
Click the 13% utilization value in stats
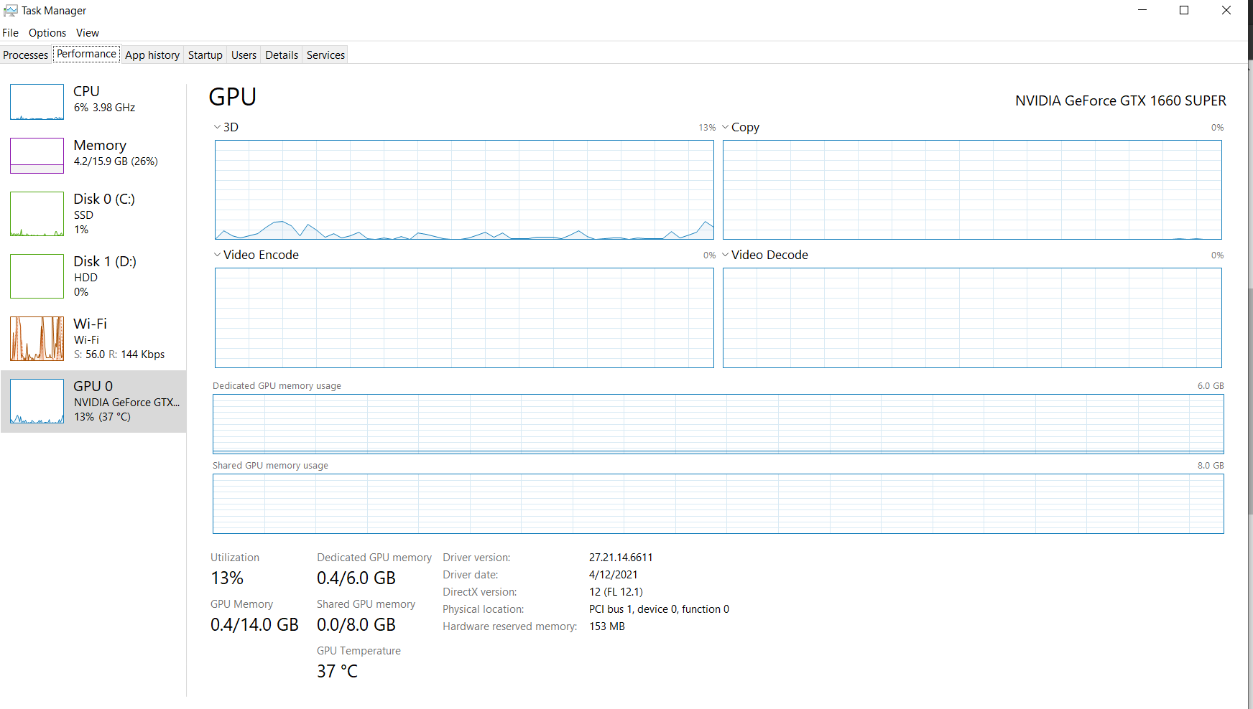tap(227, 578)
